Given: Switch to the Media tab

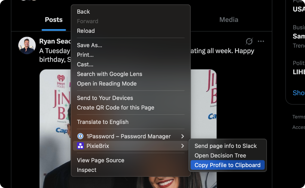Looking at the screenshot, I should 229,20.
